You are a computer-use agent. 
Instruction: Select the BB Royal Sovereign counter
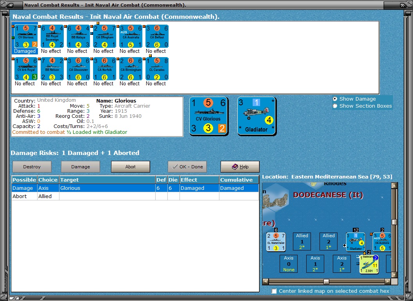(x=52, y=36)
